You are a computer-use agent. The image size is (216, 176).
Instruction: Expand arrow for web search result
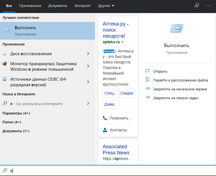click(x=88, y=103)
